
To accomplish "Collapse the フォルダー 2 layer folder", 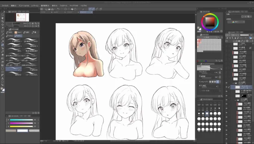I will [x=233, y=83].
